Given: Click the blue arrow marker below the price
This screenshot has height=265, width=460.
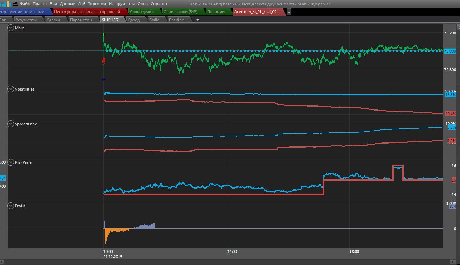Looking at the screenshot, I should pos(103,79).
